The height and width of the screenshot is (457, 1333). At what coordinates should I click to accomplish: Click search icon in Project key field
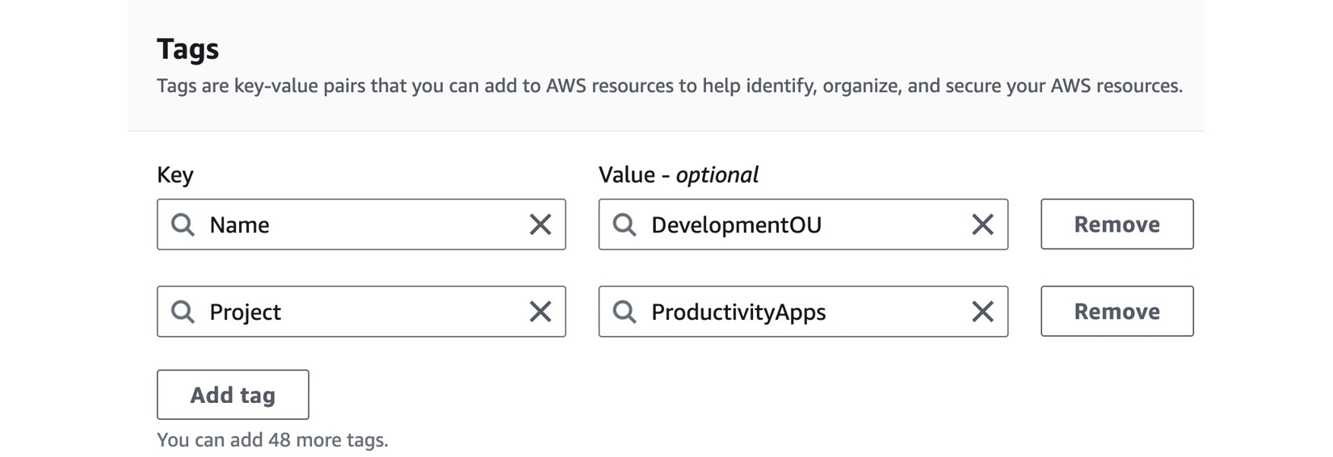point(183,312)
